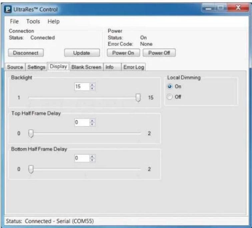Select the Display tab

59,66
